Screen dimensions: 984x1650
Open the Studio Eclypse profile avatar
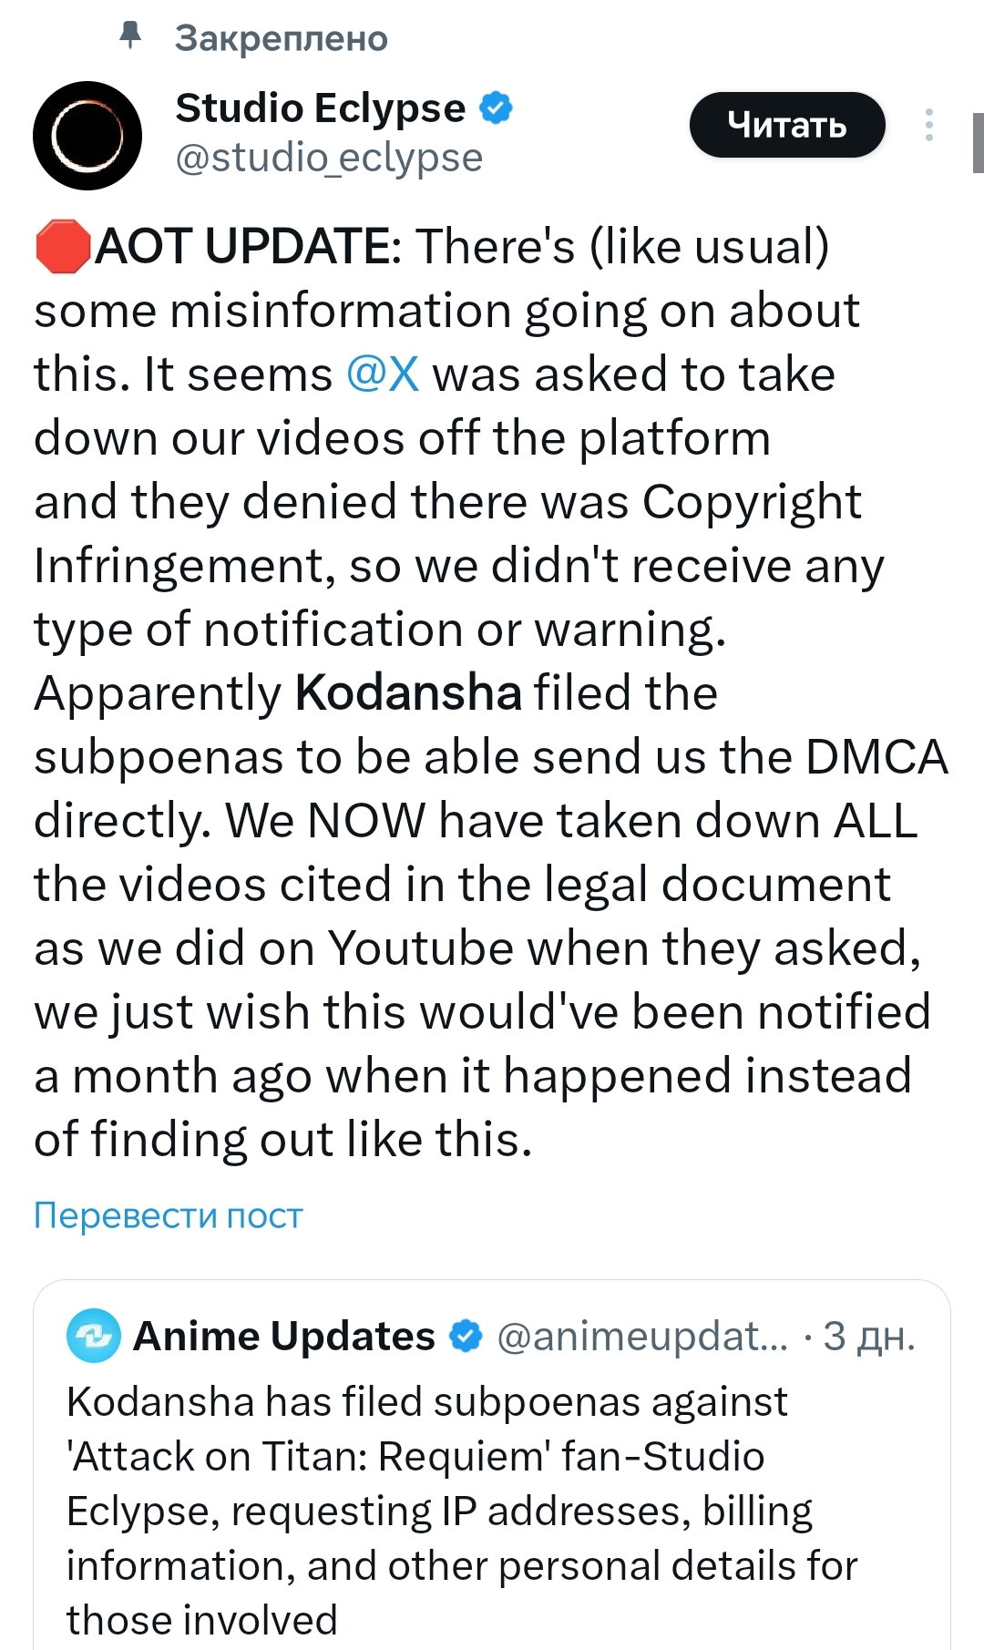tap(87, 136)
